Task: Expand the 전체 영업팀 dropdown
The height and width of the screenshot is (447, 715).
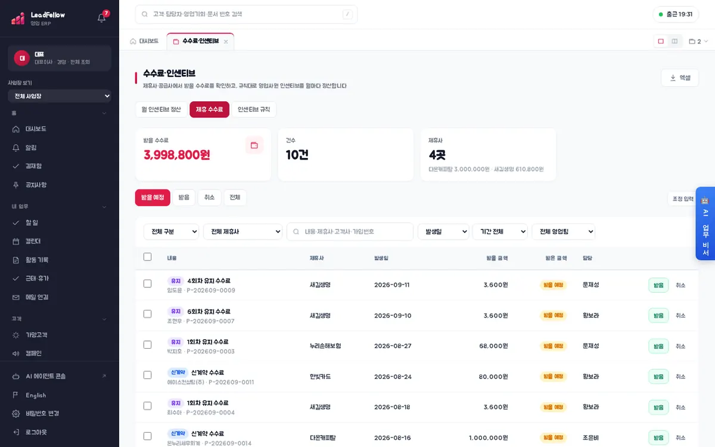Action: 563,232
